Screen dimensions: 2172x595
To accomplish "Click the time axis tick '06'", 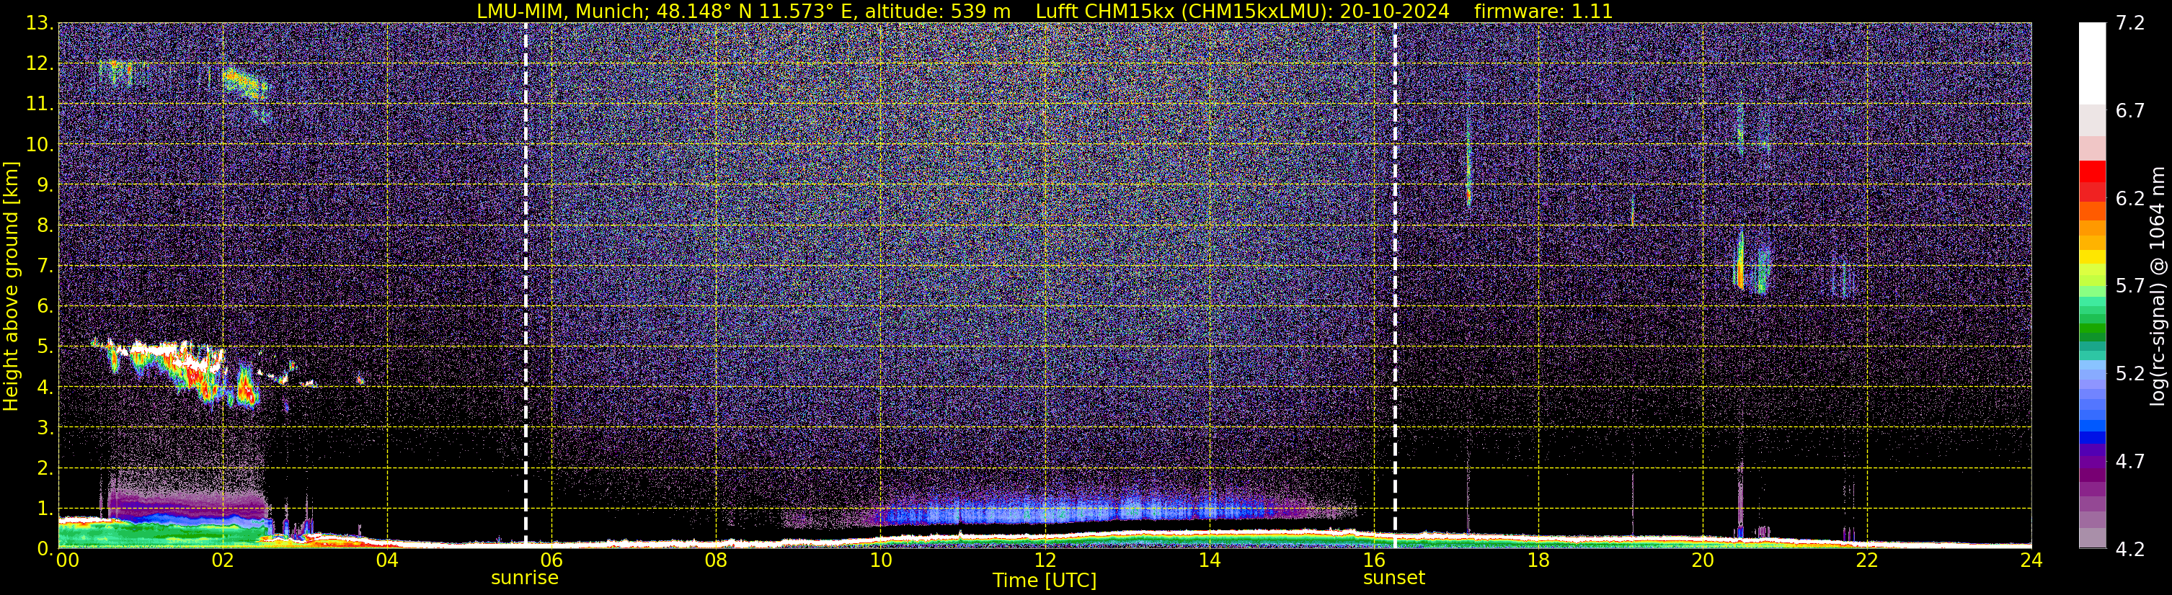I will [x=551, y=560].
